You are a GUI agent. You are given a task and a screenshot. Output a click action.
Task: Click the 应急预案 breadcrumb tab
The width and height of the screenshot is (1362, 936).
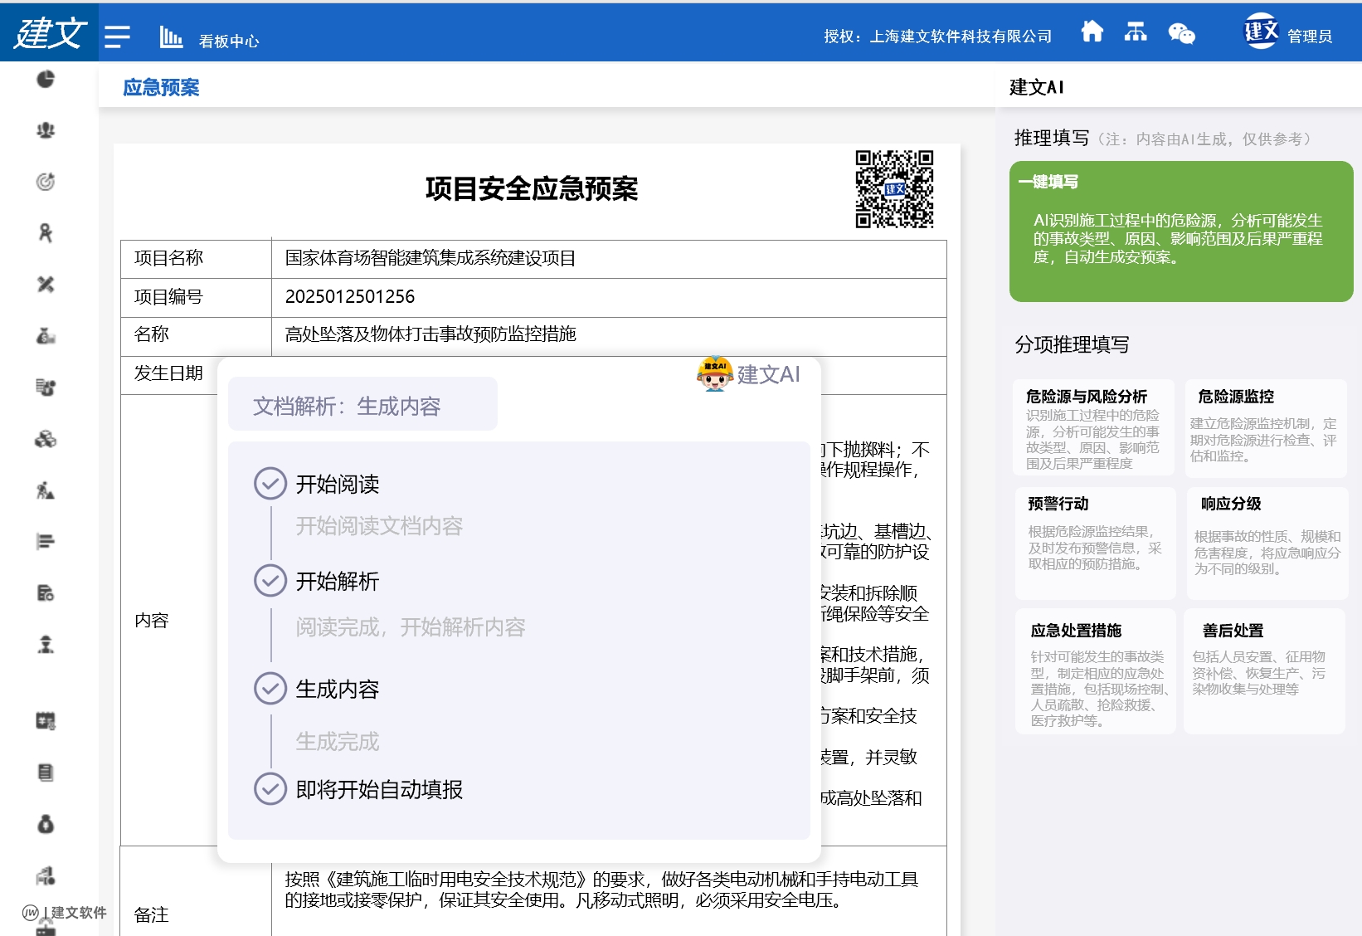(x=160, y=87)
